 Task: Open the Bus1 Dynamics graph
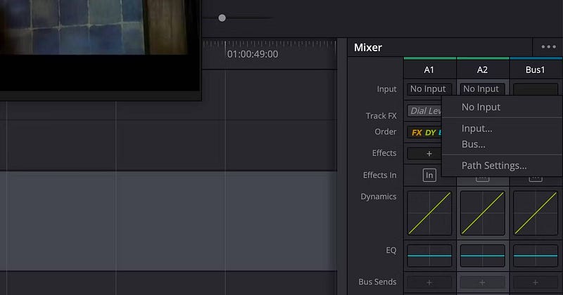535,213
